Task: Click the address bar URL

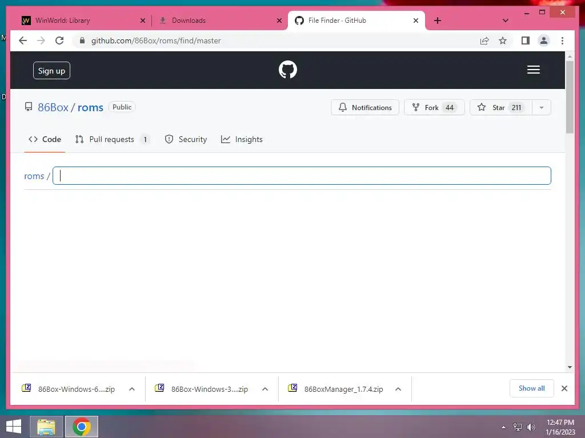Action: click(156, 40)
